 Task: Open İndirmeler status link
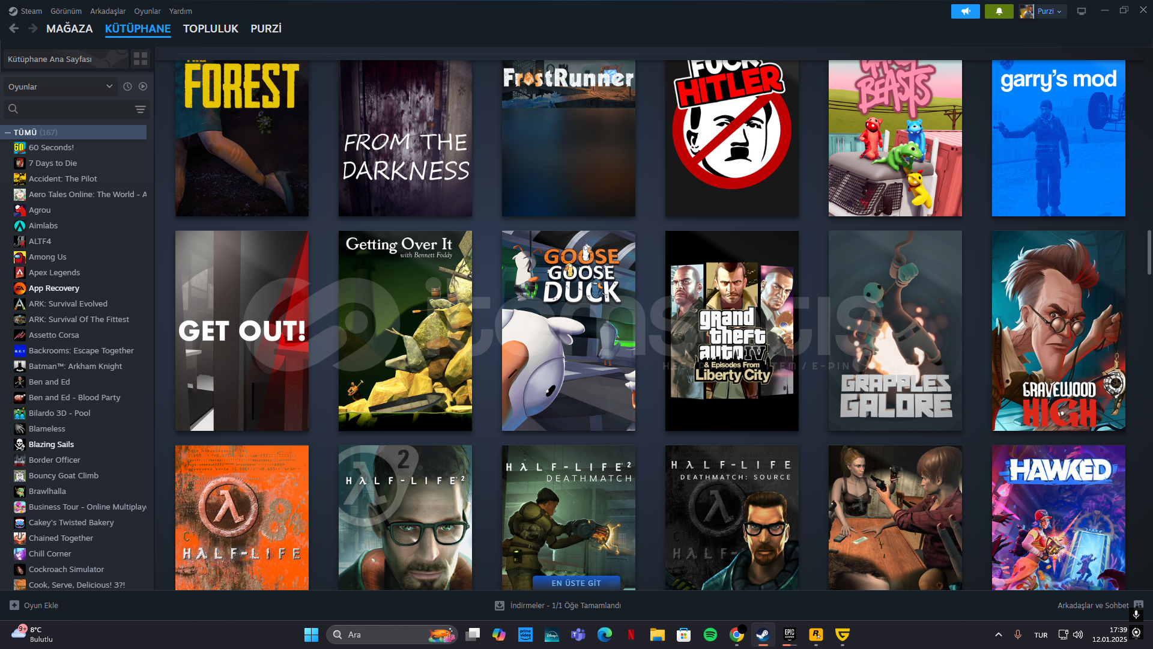point(565,605)
